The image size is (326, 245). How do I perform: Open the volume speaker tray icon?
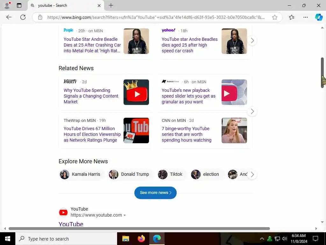[284, 239]
